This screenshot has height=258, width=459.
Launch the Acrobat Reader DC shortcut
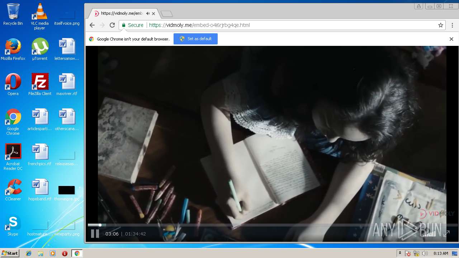[13, 157]
